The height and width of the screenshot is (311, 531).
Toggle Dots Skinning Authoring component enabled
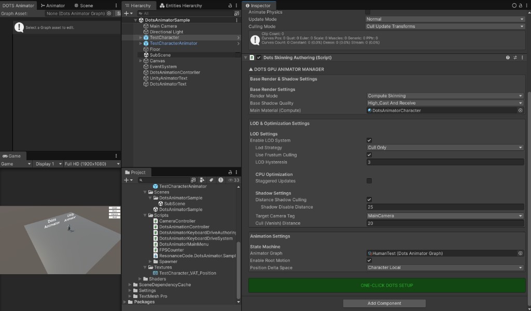click(x=259, y=58)
